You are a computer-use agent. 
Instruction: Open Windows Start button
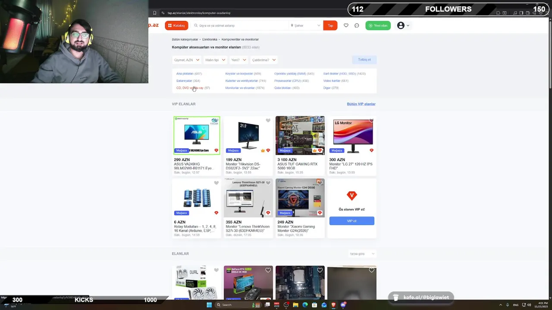point(209,305)
